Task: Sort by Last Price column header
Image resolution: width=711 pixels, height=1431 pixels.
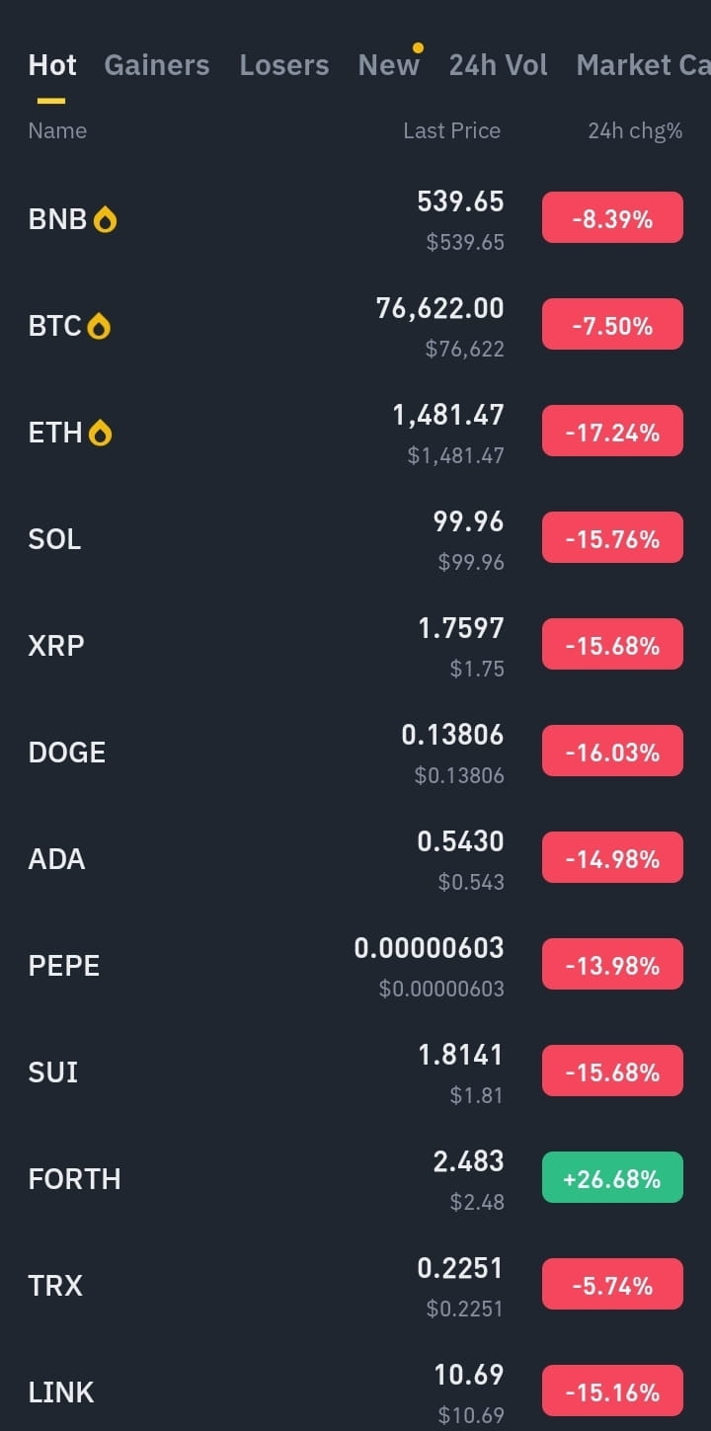Action: pyautogui.click(x=451, y=130)
